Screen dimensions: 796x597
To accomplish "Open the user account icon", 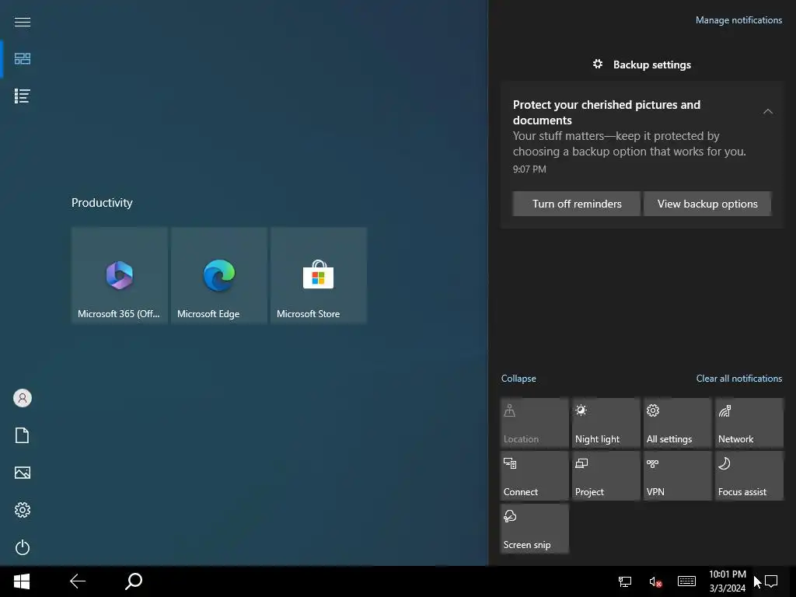I will point(23,398).
